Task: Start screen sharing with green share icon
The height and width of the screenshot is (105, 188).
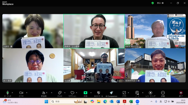Action: (85, 94)
